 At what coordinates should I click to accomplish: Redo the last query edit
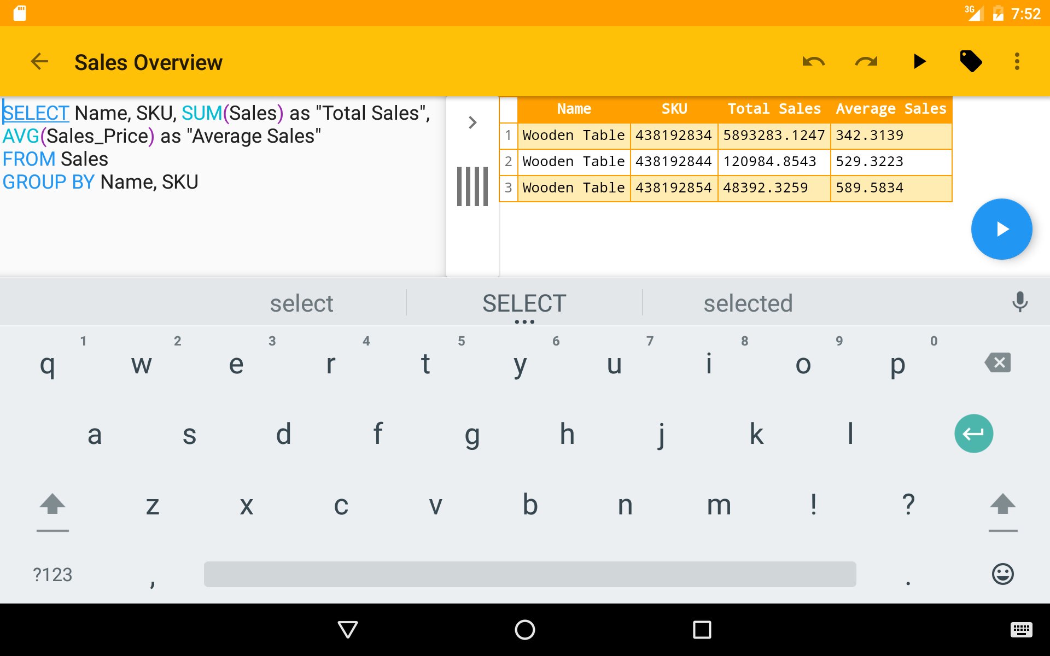point(865,61)
